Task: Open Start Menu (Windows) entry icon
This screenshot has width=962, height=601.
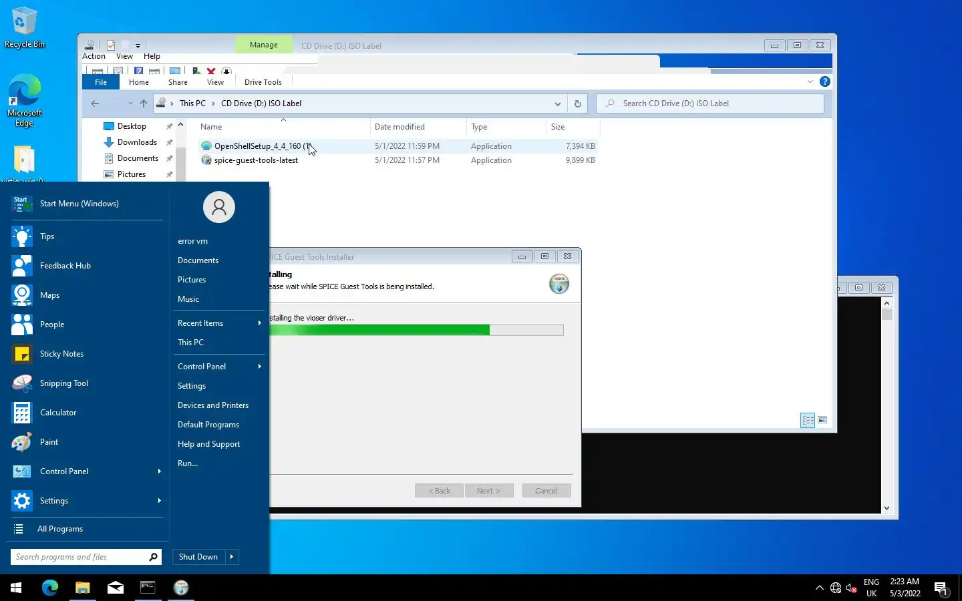Action: 22,204
